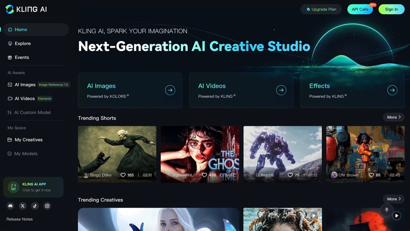Open the QUNdxltB robot short thumbnail

(x=282, y=155)
